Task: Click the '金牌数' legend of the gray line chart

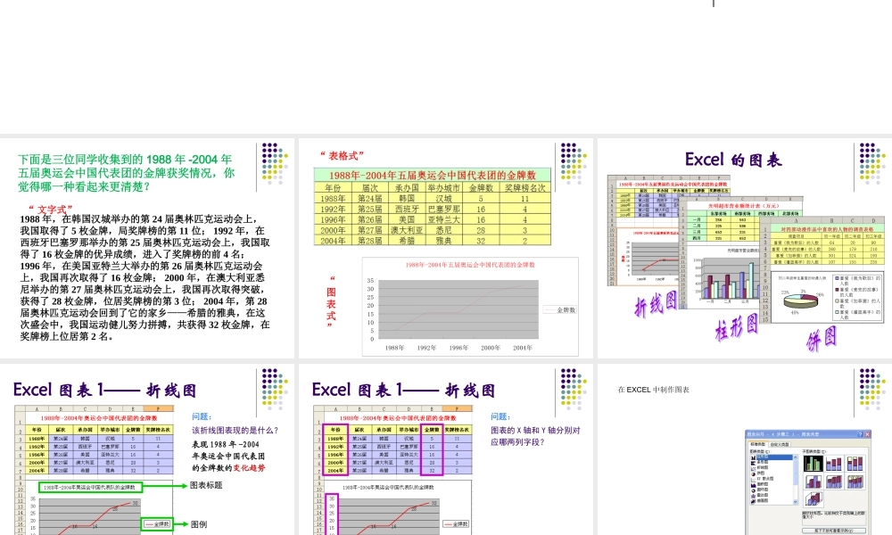Action: tap(560, 310)
